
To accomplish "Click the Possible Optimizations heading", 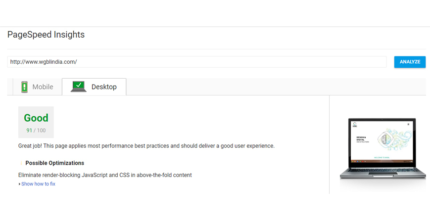I will pyautogui.click(x=55, y=163).
